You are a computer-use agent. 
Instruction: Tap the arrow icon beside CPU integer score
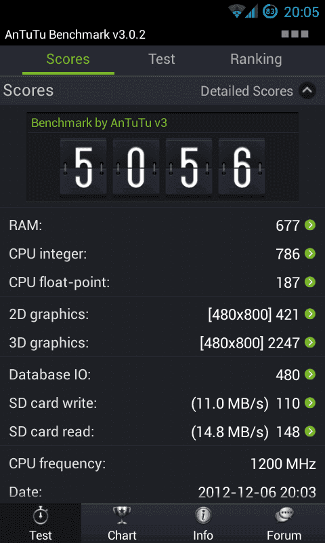(x=310, y=254)
